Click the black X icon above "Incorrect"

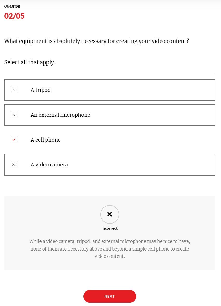pos(110,214)
